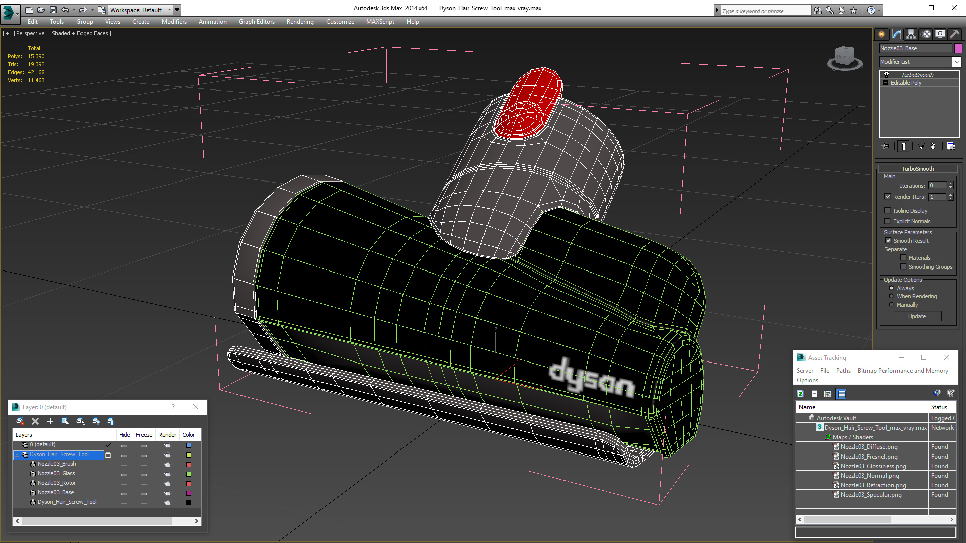Click Freeze/Unfreeze All Layers icon
The height and width of the screenshot is (543, 966).
111,421
